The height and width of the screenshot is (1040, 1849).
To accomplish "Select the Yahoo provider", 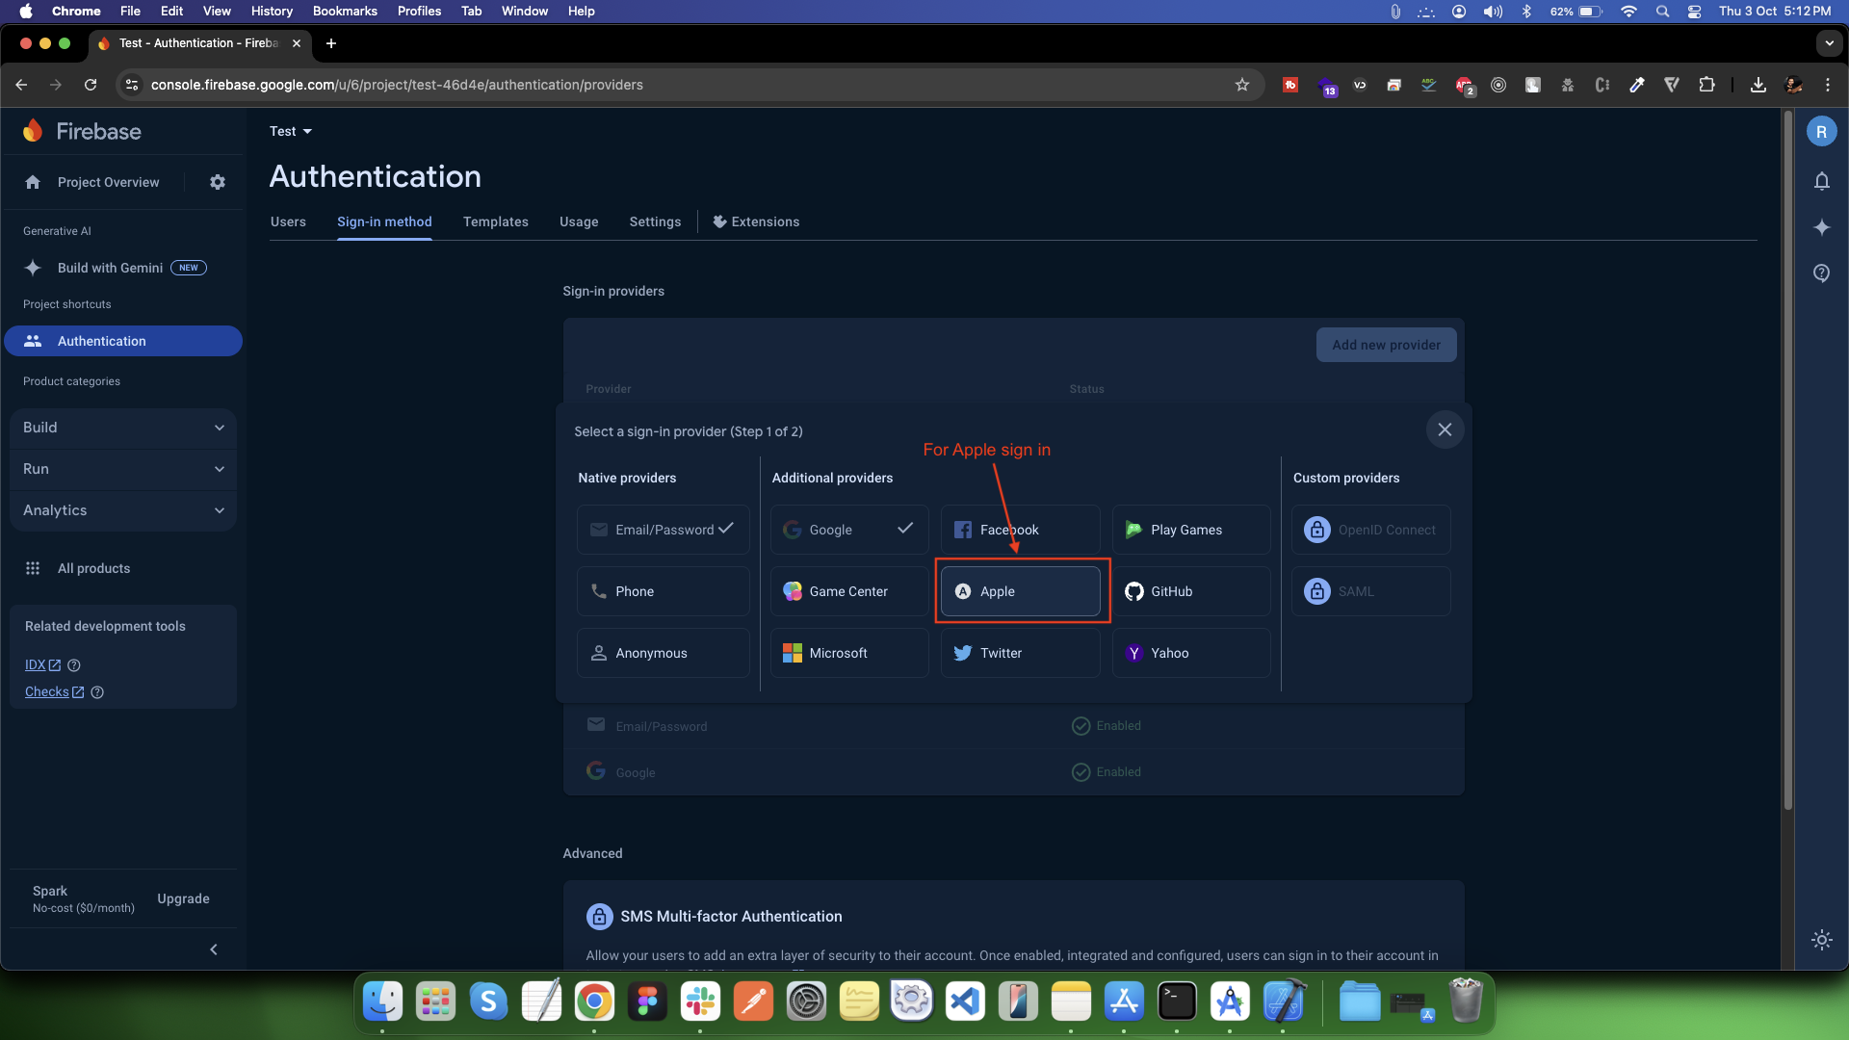I will coord(1191,653).
